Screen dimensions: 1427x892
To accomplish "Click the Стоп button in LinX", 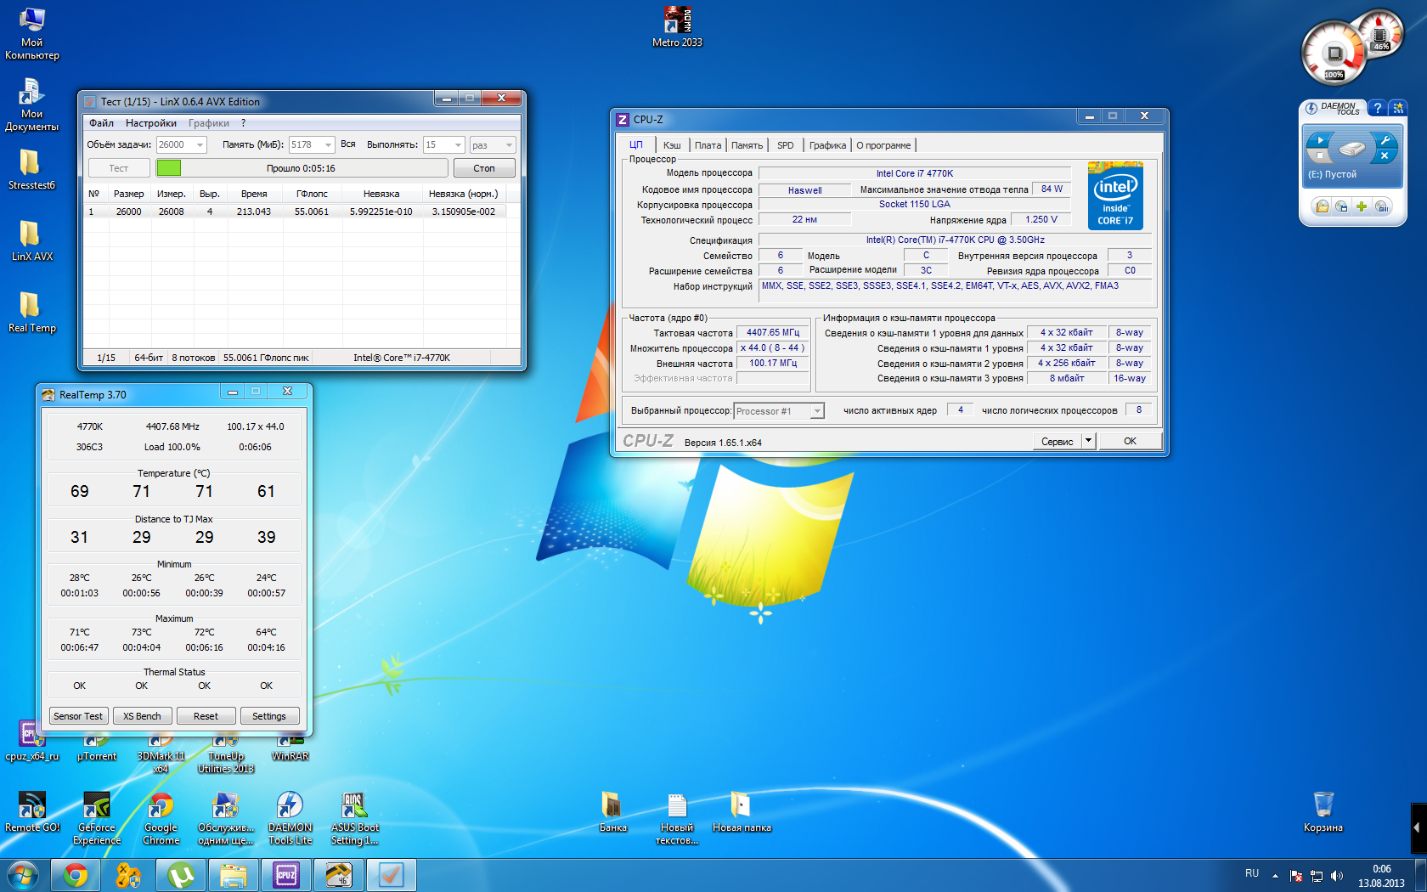I will point(484,168).
